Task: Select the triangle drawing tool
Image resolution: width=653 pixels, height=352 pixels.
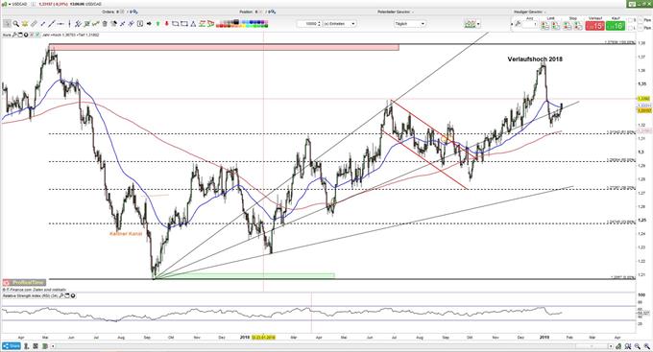Action: (193, 24)
